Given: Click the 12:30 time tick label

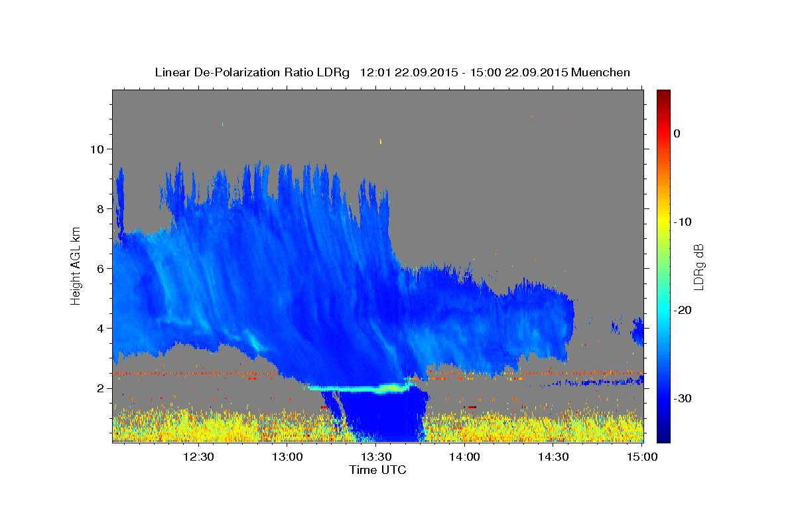Looking at the screenshot, I should 198,457.
